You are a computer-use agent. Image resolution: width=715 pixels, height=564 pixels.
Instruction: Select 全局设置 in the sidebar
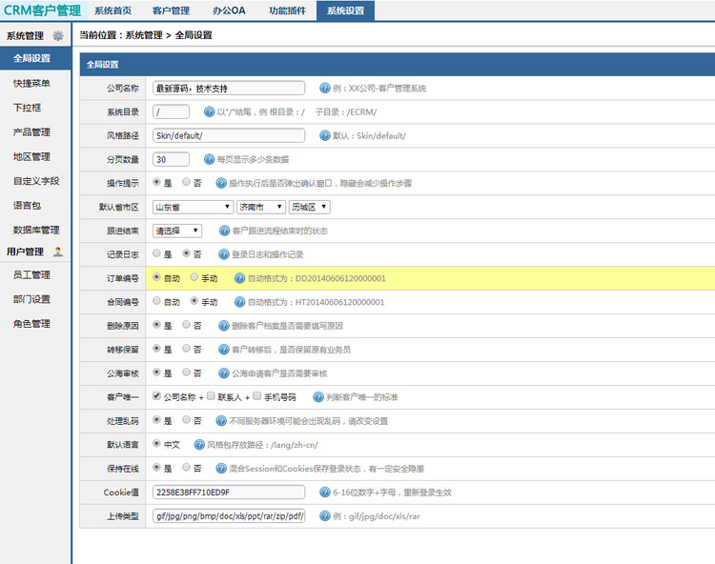[x=35, y=58]
